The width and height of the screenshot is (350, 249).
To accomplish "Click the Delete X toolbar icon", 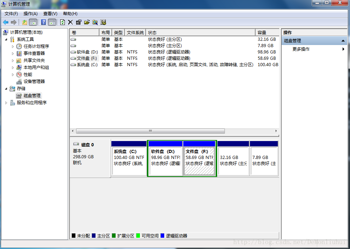I will click(x=70, y=22).
